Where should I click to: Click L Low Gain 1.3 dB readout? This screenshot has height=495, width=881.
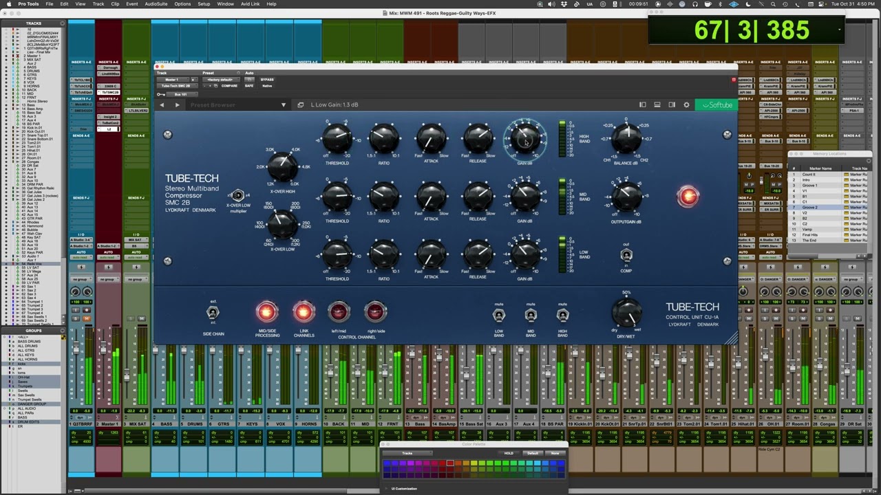click(335, 105)
